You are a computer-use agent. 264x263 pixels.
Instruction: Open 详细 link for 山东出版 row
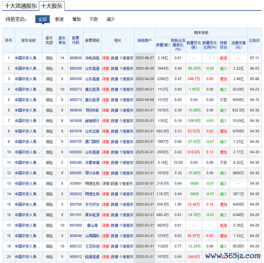[x=106, y=131]
